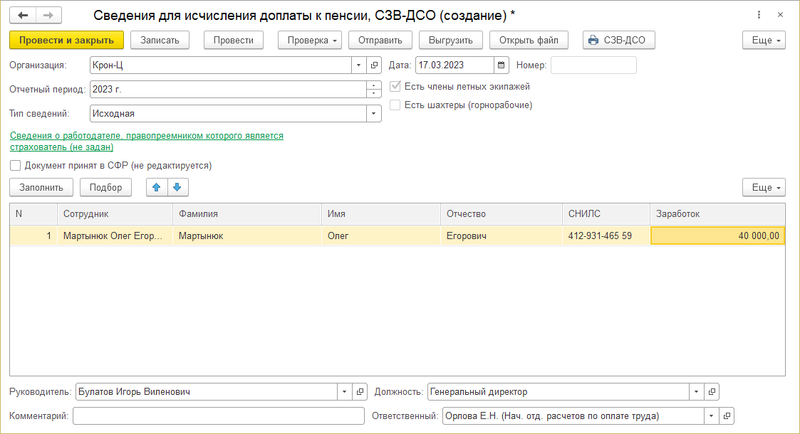Move table row up with blue arrow
800x434 pixels.
157,188
